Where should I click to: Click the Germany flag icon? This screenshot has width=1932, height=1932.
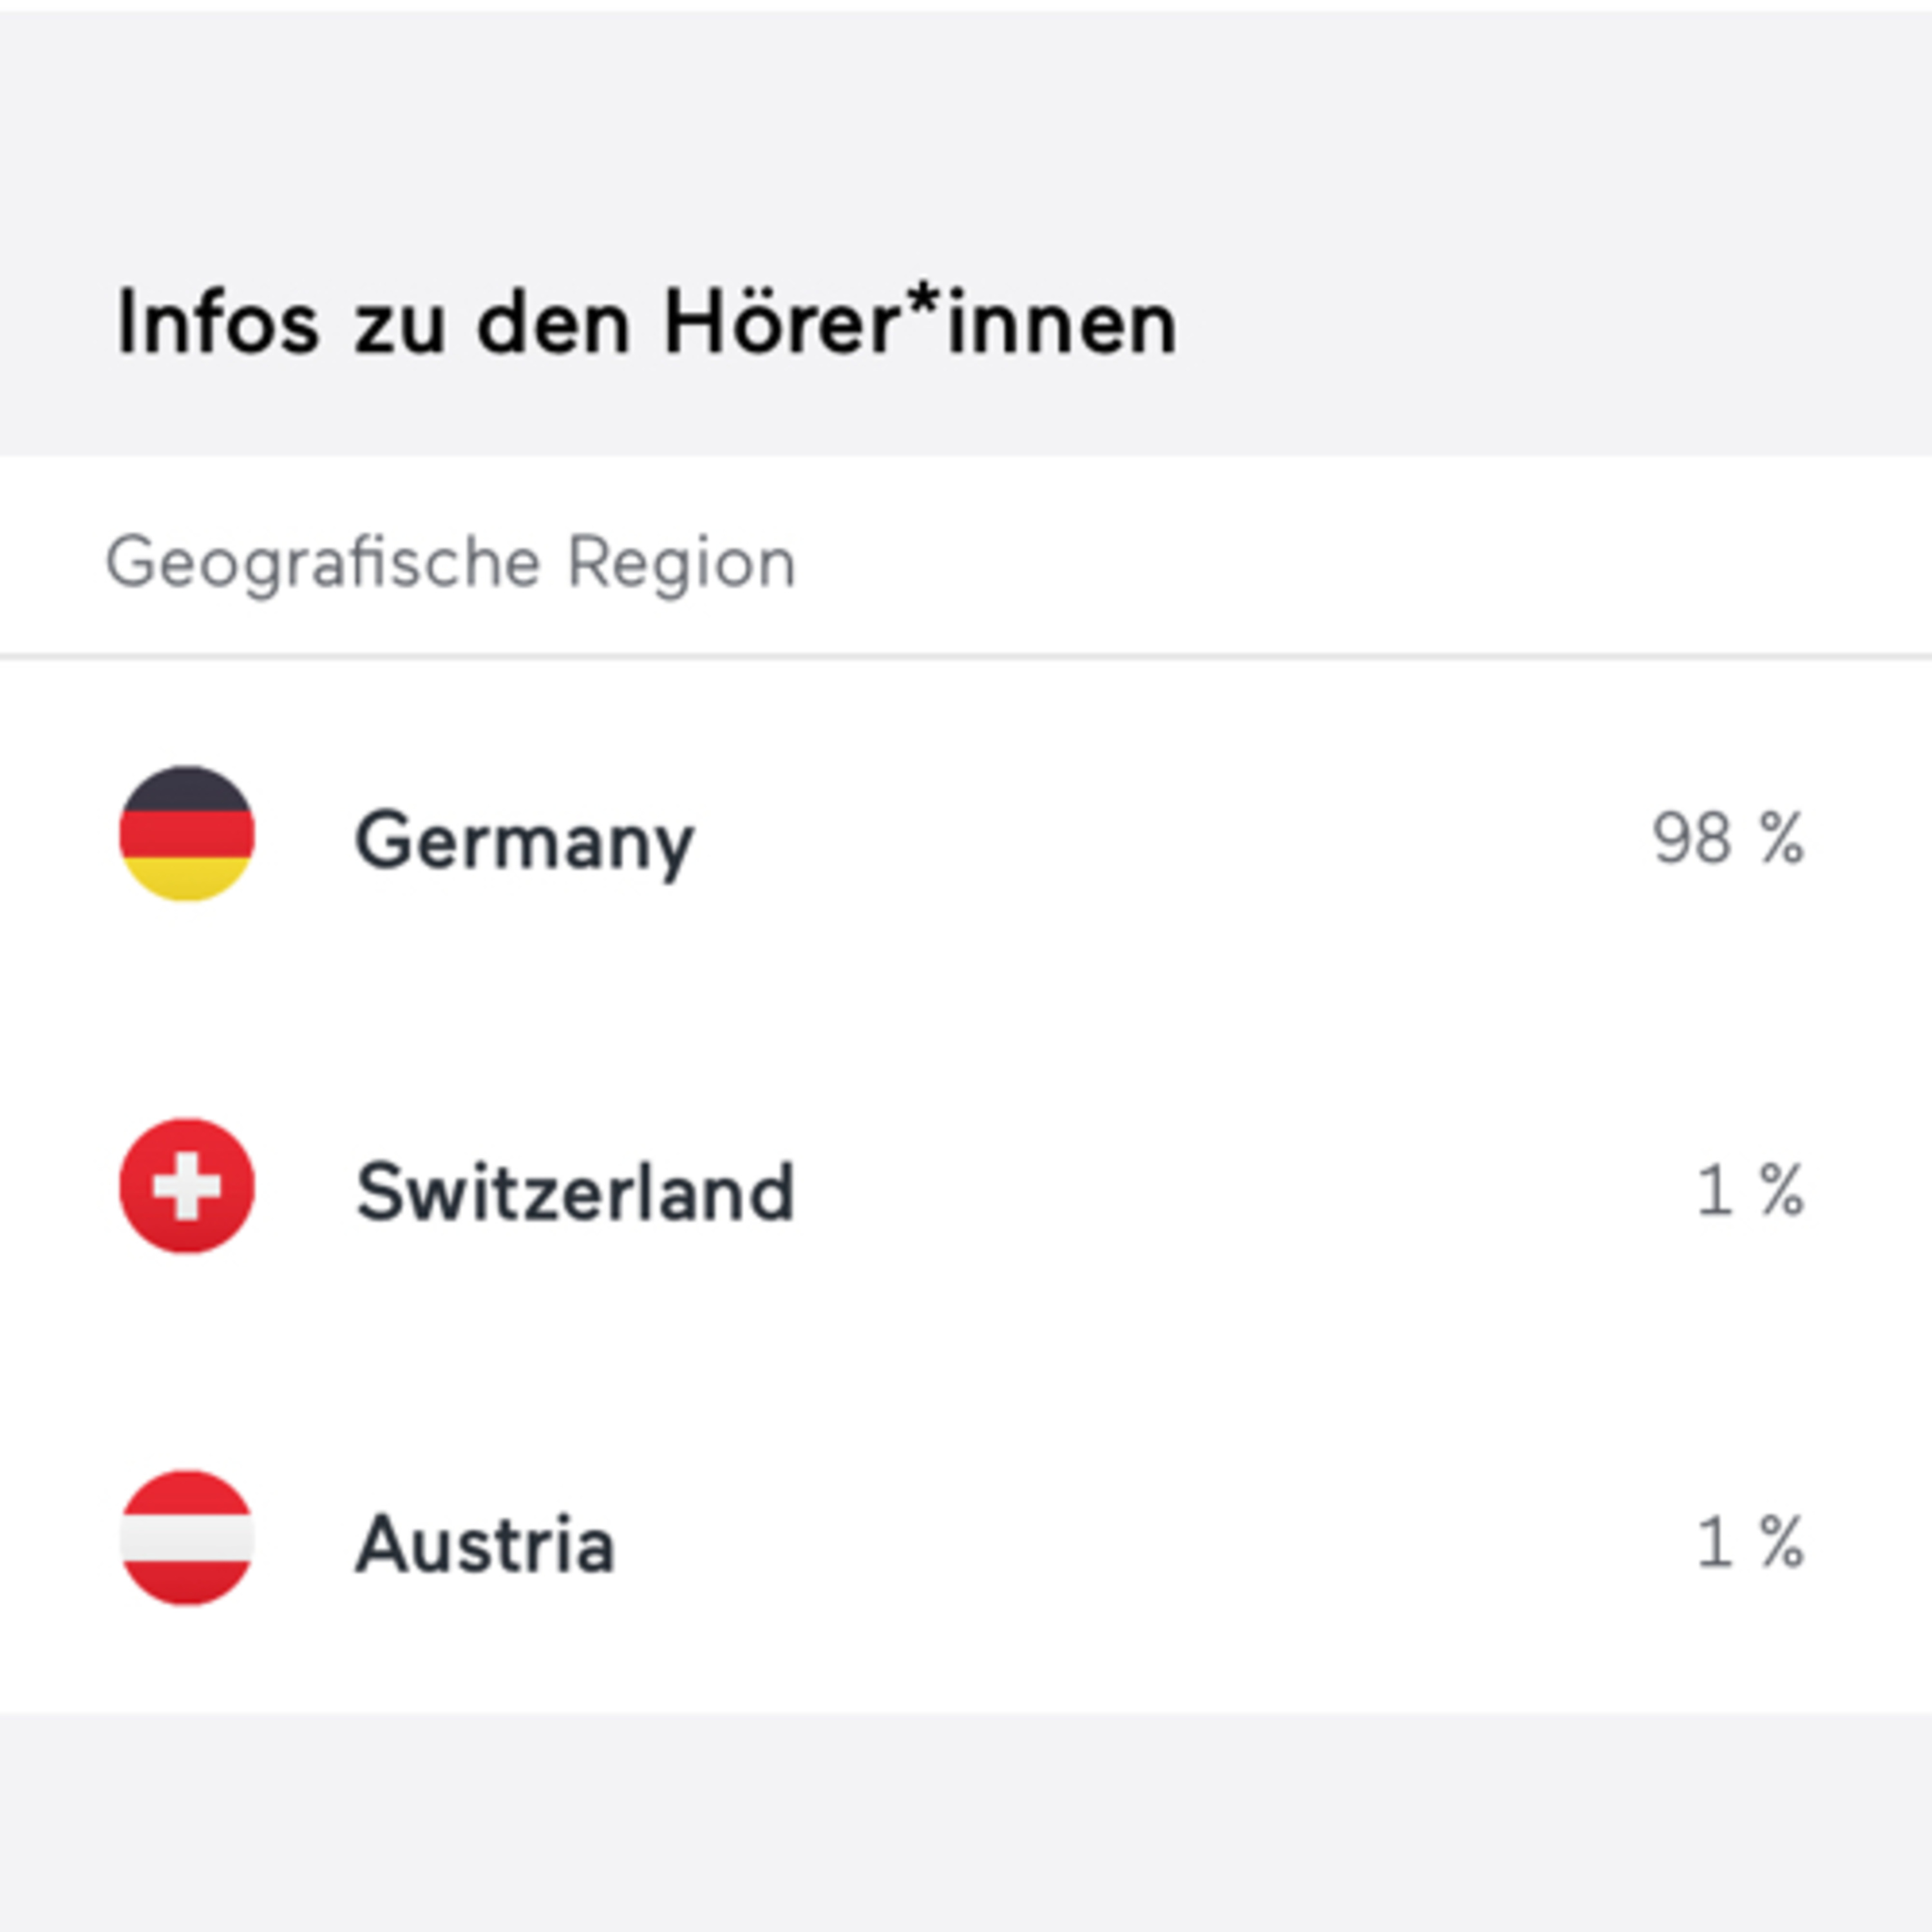pos(187,834)
